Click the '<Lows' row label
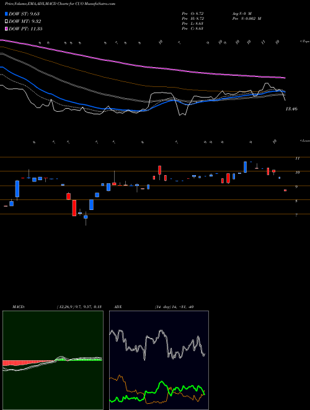 pyautogui.click(x=304, y=140)
